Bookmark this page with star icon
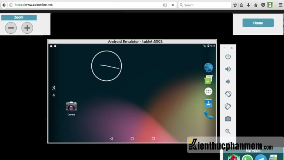 235,5
